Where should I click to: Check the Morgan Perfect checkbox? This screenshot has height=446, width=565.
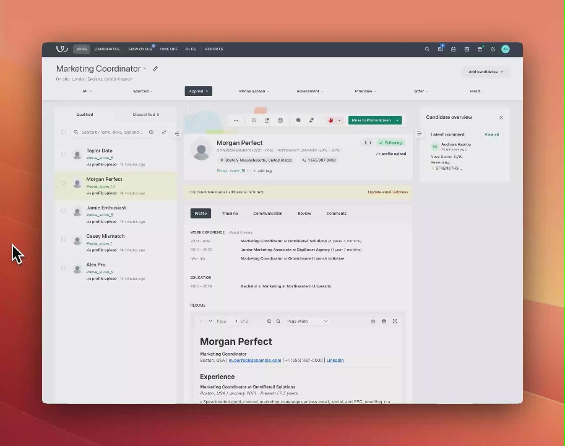coord(63,183)
